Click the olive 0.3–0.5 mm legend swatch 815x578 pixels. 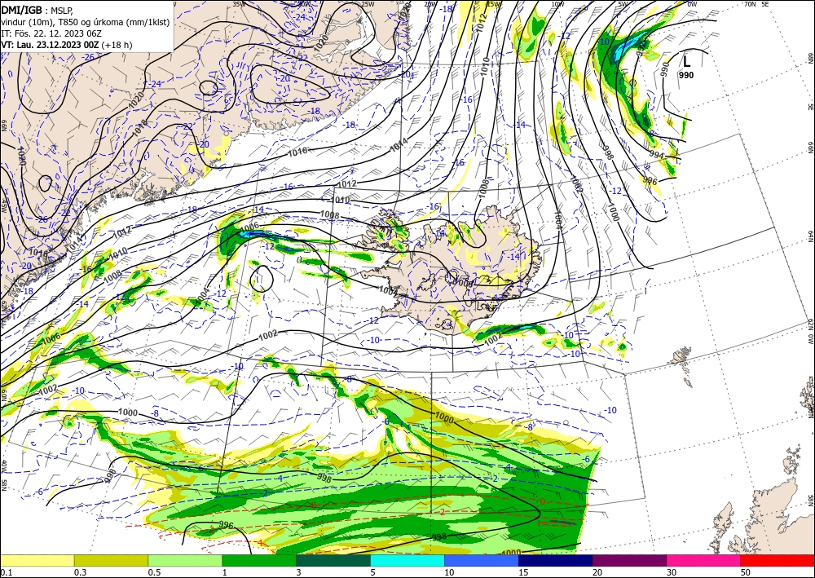[x=111, y=560]
